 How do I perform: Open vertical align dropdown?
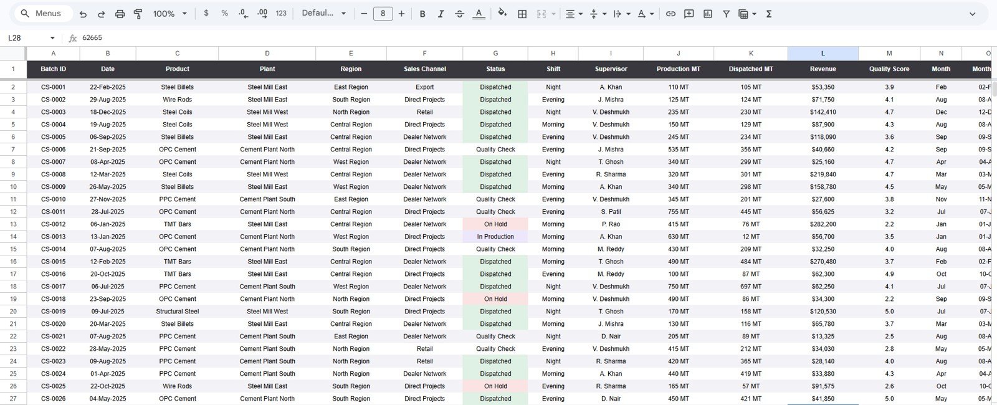click(597, 14)
